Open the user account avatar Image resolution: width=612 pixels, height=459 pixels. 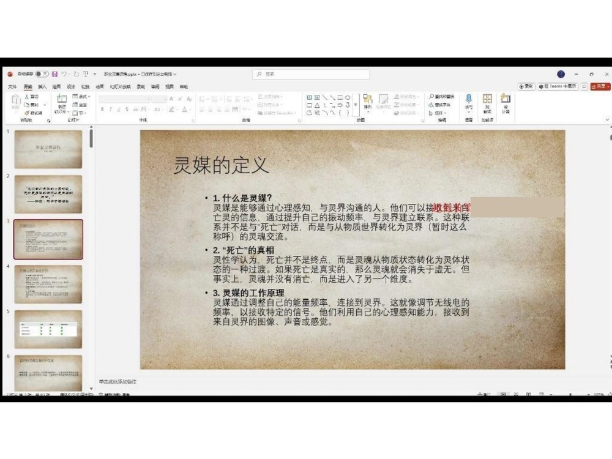(561, 74)
